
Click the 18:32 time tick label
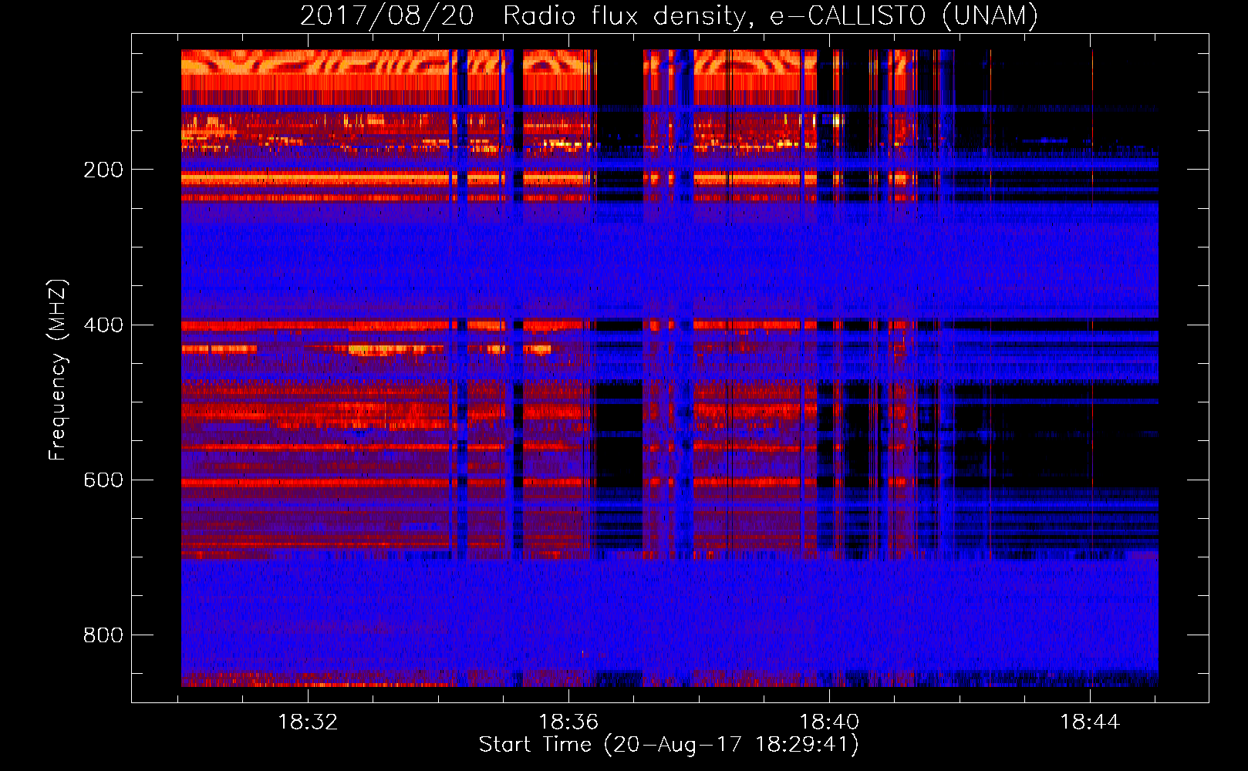(308, 722)
